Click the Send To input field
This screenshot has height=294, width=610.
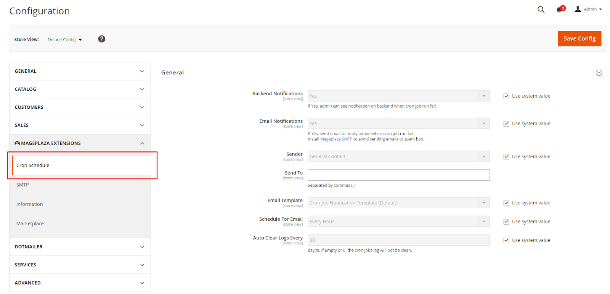398,175
